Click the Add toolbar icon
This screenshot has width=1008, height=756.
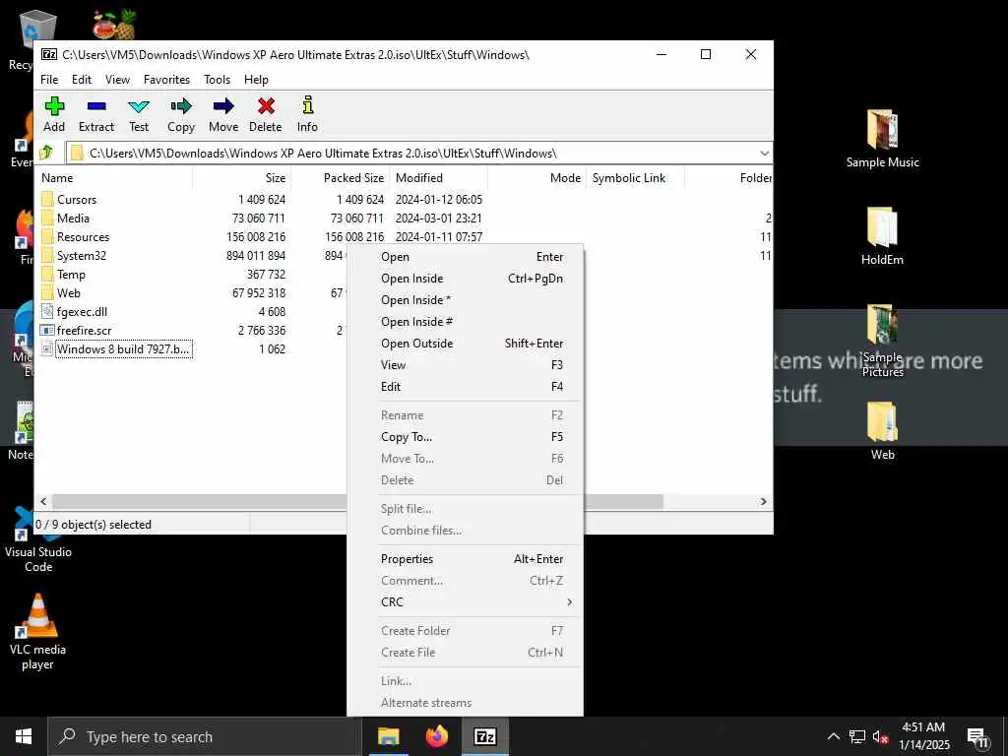click(55, 106)
